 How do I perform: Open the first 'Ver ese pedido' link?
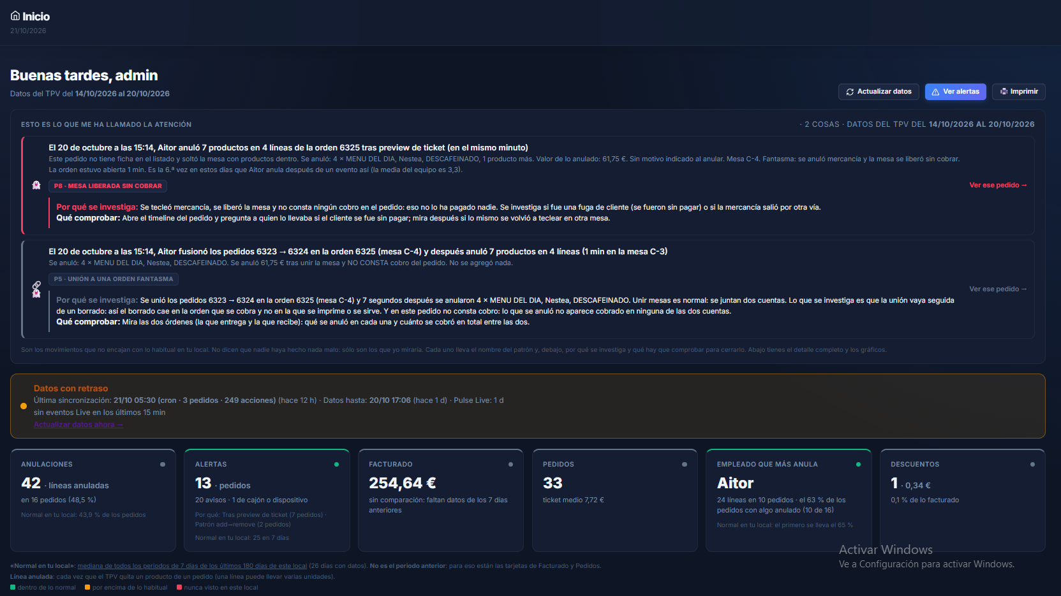(998, 185)
